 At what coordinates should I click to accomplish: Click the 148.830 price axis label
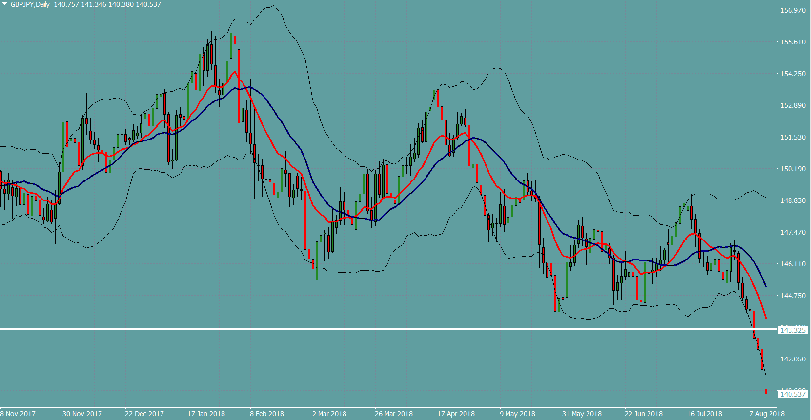coord(793,200)
